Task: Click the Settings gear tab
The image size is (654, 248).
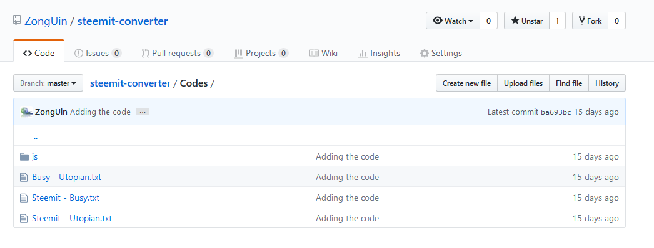Action: tap(441, 53)
